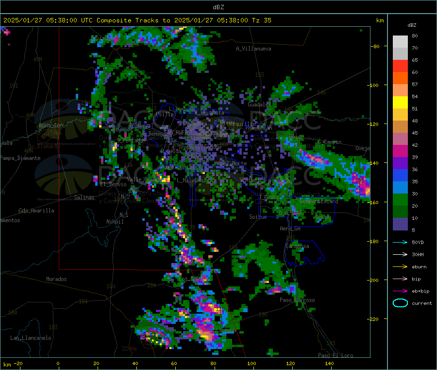This screenshot has height=370, width=437.
Task: Click the Lag.Llancanelo map label
Action: (31, 338)
